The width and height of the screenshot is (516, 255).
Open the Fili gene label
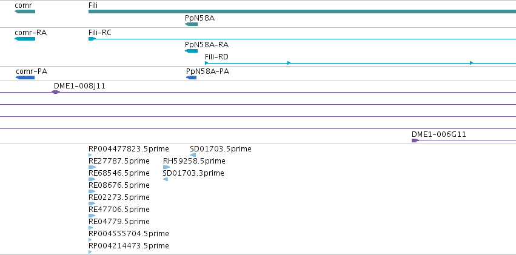(x=93, y=5)
